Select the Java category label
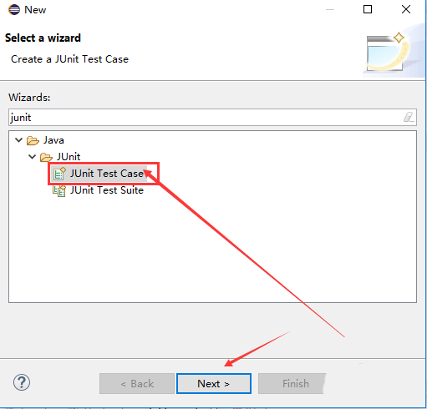Screen dimensions: 427x409 pos(53,140)
